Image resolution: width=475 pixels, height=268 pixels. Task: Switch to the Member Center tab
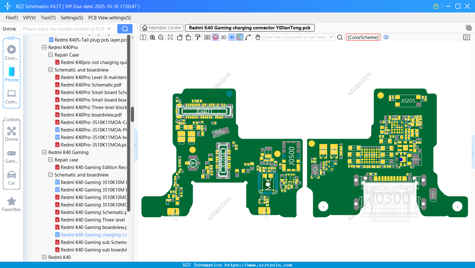coord(162,28)
